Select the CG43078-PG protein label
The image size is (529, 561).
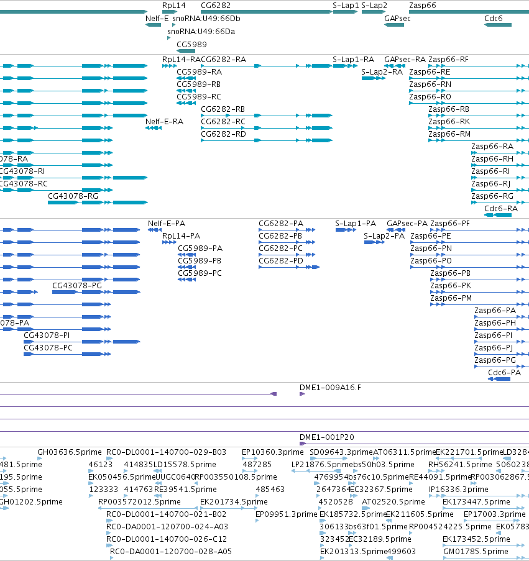[77, 286]
